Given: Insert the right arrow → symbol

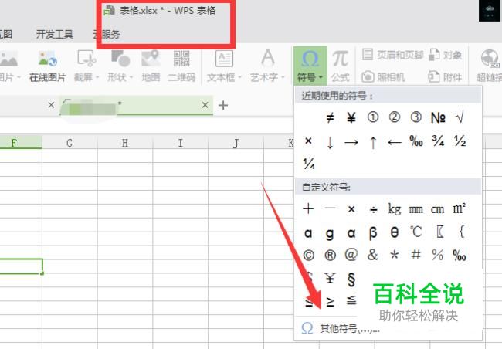Looking at the screenshot, I should pyautogui.click(x=351, y=142).
